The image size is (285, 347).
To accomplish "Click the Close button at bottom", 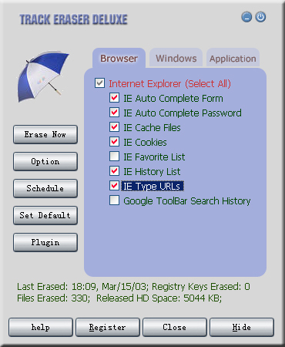I will click(175, 327).
